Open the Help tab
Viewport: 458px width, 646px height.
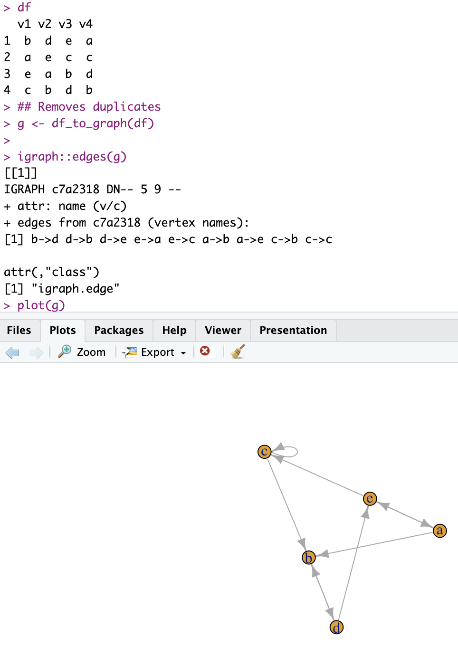[x=174, y=330]
